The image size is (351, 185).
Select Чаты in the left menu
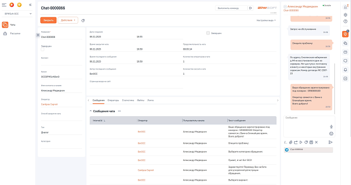[13, 25]
